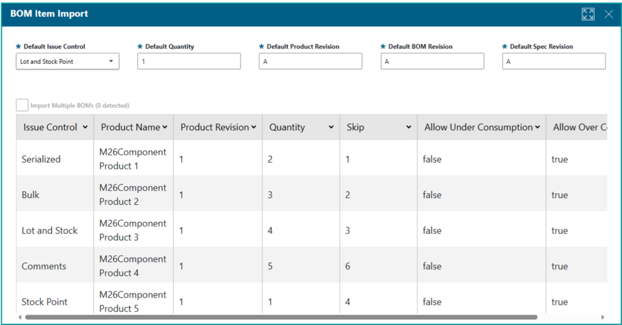622x325 pixels.
Task: Expand the Product Name column menu
Action: pyautogui.click(x=165, y=127)
